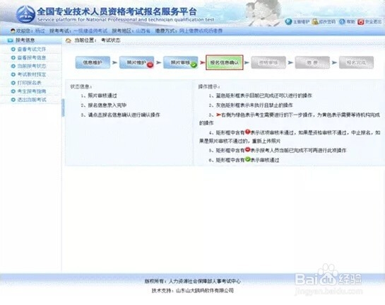Select 当前报考状态 in sidebar
385x305 pixels.
pyautogui.click(x=32, y=66)
